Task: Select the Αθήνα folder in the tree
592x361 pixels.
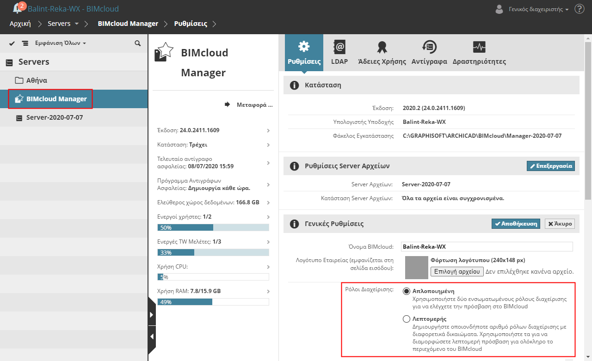Action: [74, 80]
